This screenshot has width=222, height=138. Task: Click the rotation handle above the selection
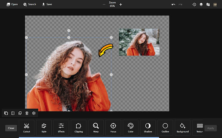[69, 31]
